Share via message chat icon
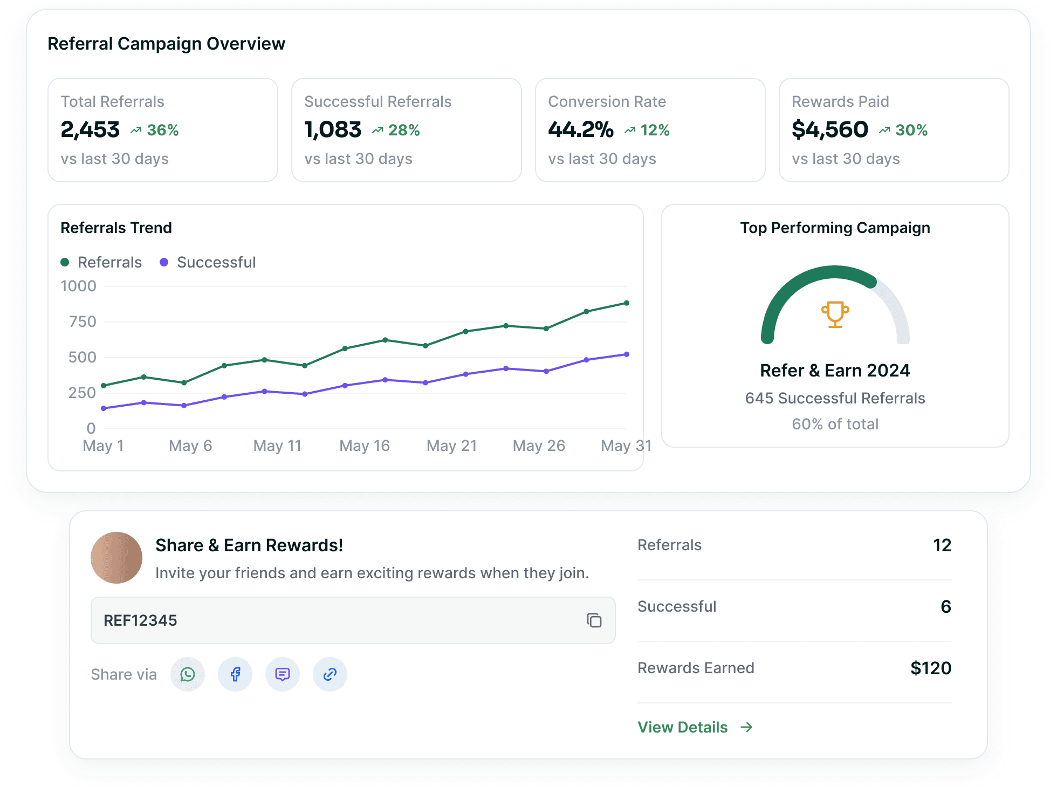Image resolution: width=1057 pixels, height=794 pixels. click(283, 674)
